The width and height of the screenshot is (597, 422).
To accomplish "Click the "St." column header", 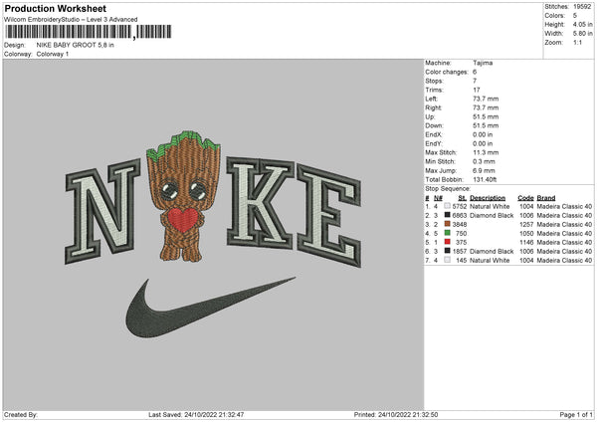I will (463, 198).
